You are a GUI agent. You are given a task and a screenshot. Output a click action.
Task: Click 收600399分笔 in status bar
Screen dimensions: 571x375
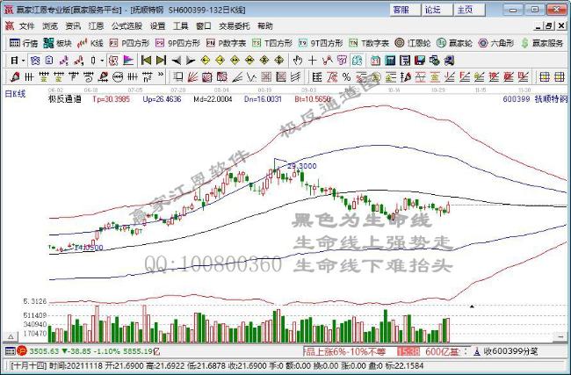(x=511, y=351)
